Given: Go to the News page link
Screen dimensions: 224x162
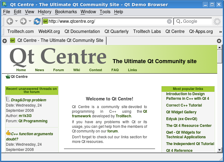Looking at the screenshot, I should click(39, 70).
